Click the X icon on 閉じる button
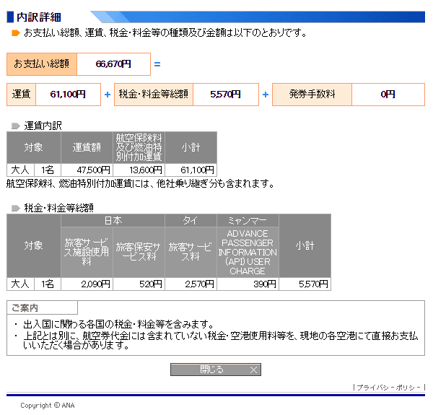This screenshot has width=433, height=415. (253, 370)
